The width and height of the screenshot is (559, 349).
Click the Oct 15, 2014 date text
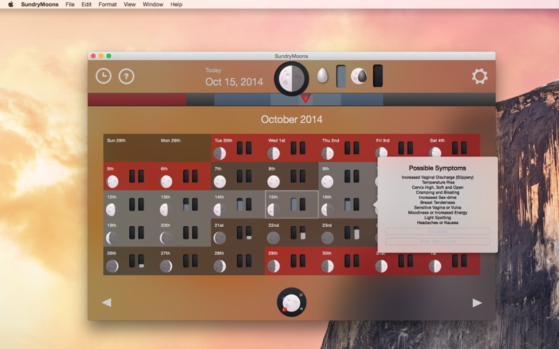pyautogui.click(x=234, y=82)
